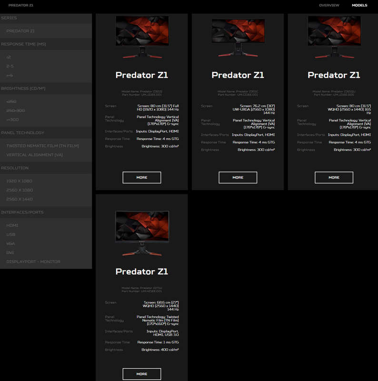Open More for Predator Z301C model
This screenshot has width=378, height=381.
coord(238,177)
